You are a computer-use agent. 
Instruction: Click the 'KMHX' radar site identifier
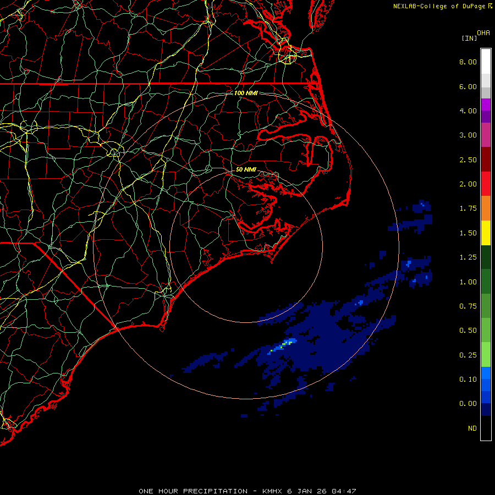(272, 491)
